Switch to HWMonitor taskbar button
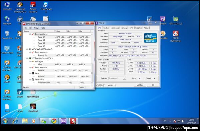This screenshot has width=200, height=131. pos(73,121)
